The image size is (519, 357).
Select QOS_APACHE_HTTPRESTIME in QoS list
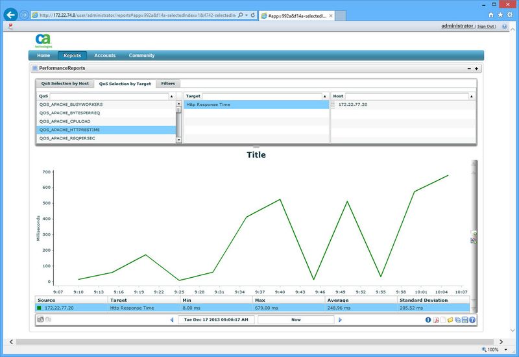[106, 130]
